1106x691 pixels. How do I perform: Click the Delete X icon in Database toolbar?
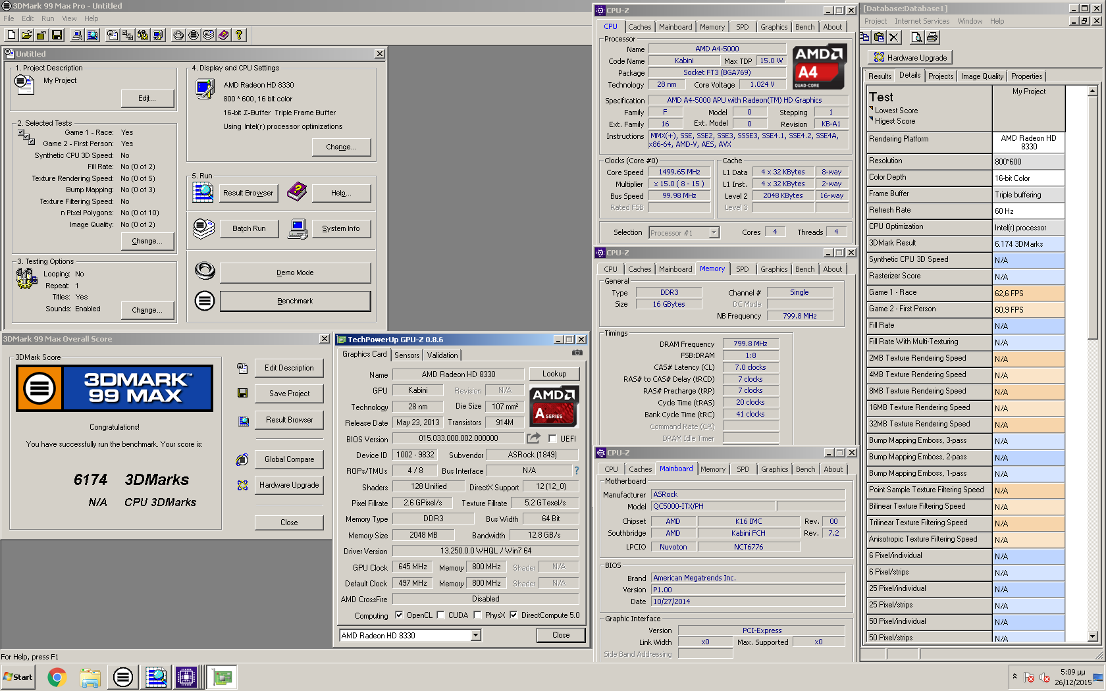893,38
